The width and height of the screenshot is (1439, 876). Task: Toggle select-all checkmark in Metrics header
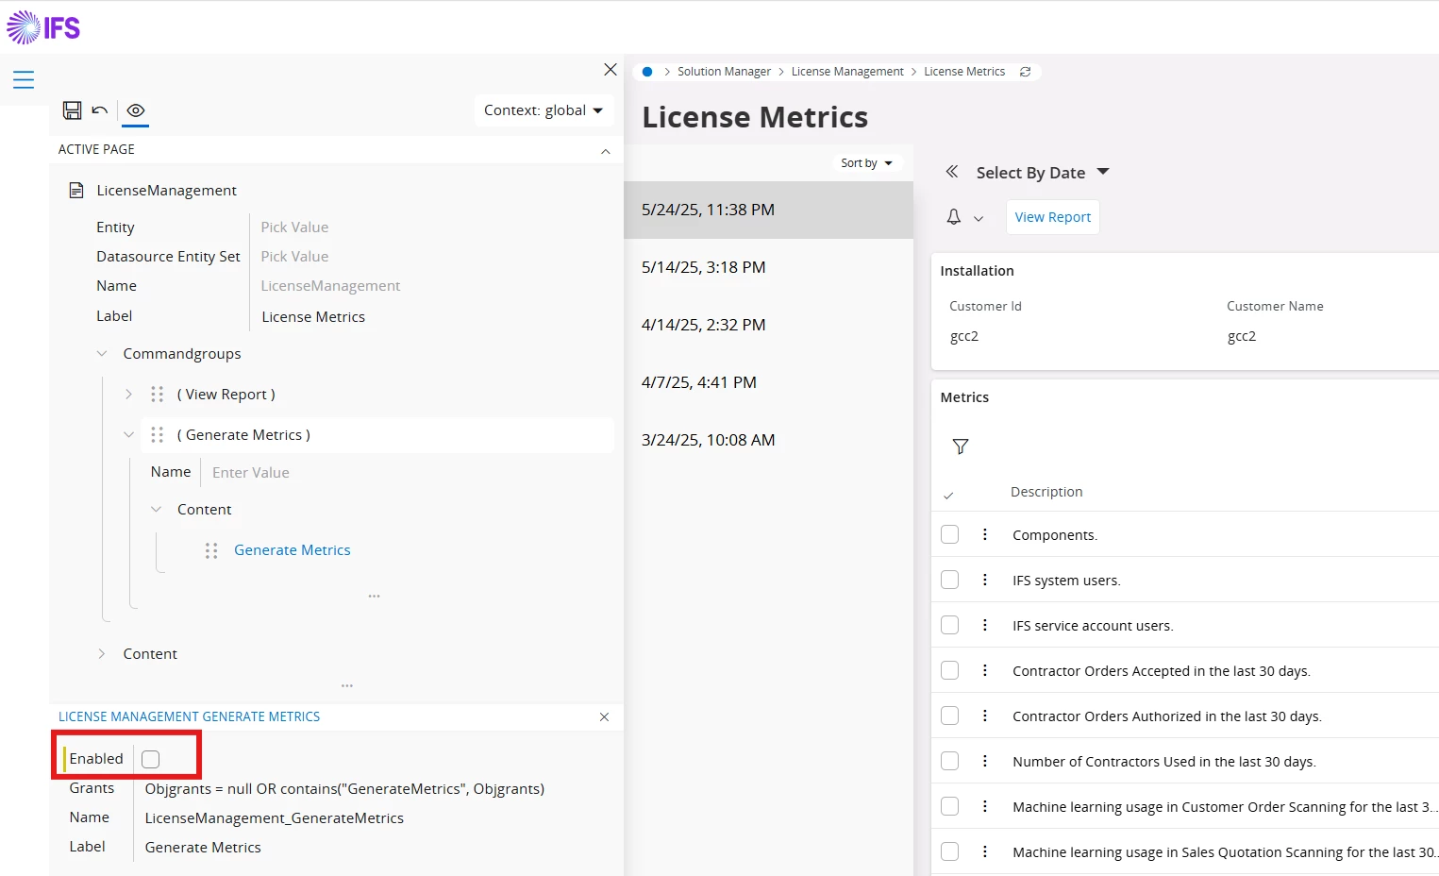tap(948, 495)
